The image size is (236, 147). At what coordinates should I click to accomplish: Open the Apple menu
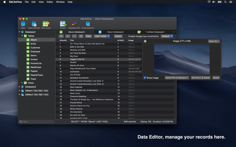coord(4,2)
